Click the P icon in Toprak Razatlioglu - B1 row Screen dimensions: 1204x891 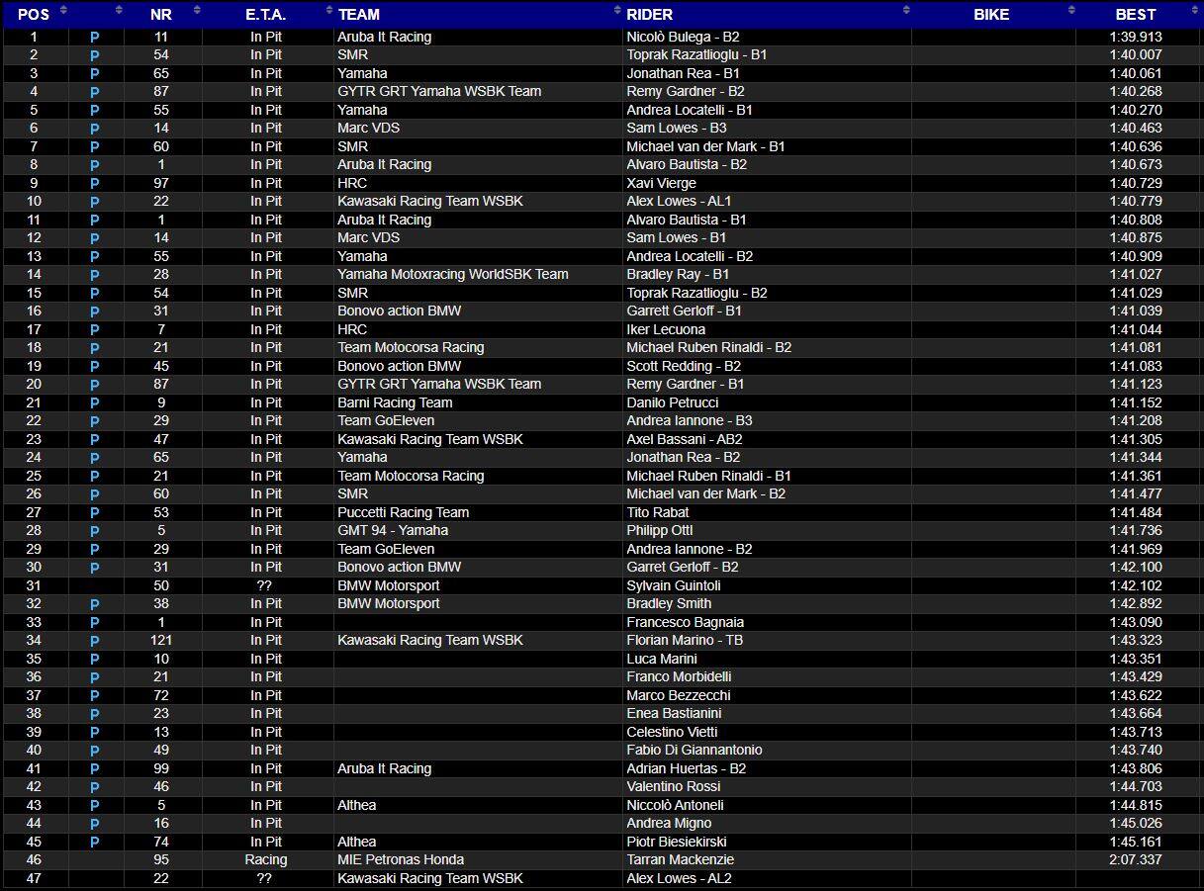[95, 55]
